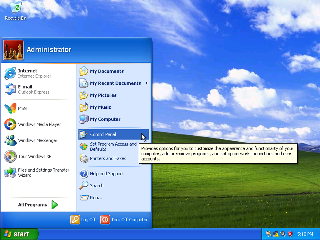Click the Internet Explorer icon
This screenshot has height=240, width=320.
point(10,73)
